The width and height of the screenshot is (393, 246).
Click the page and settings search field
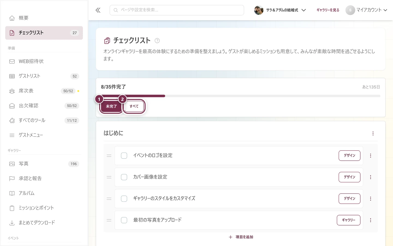[x=177, y=10]
